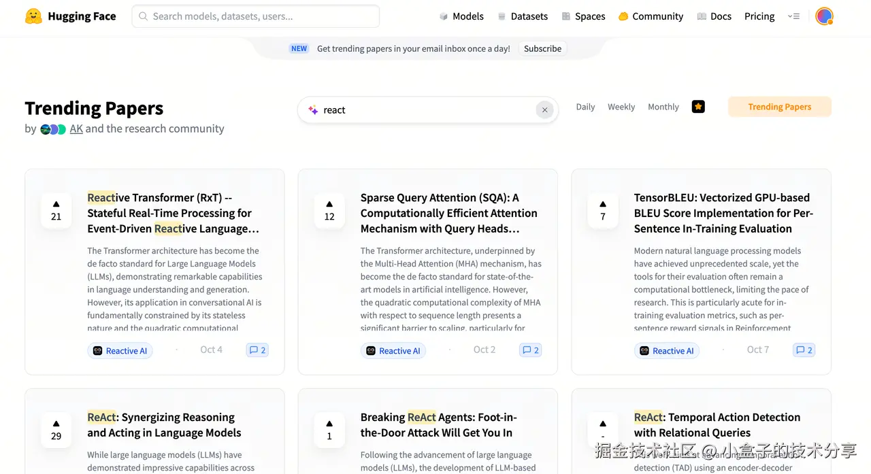Focus the 'Search models, datasets, users' field
871x474 pixels.
click(x=256, y=16)
